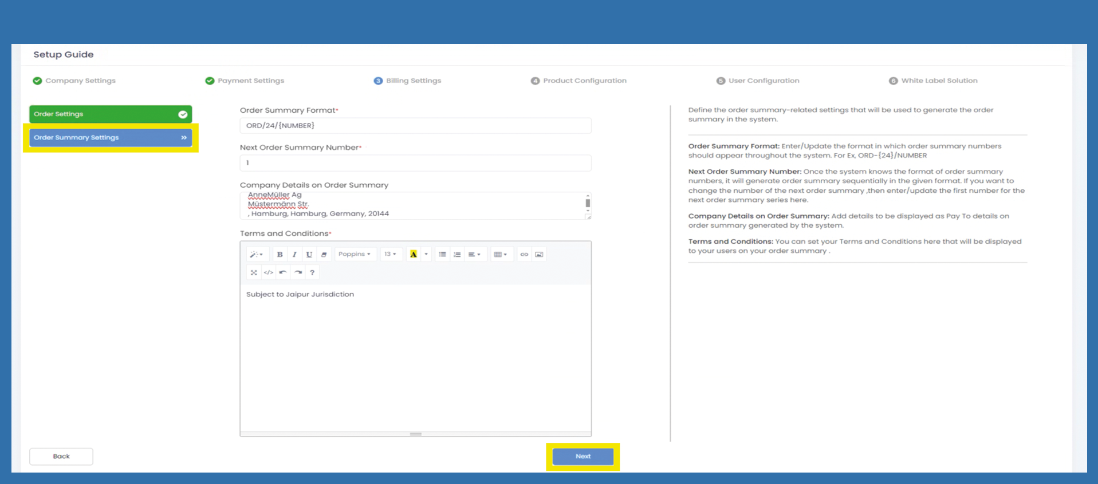Open the Poppins font family dropdown
This screenshot has width=1098, height=484.
355,255
